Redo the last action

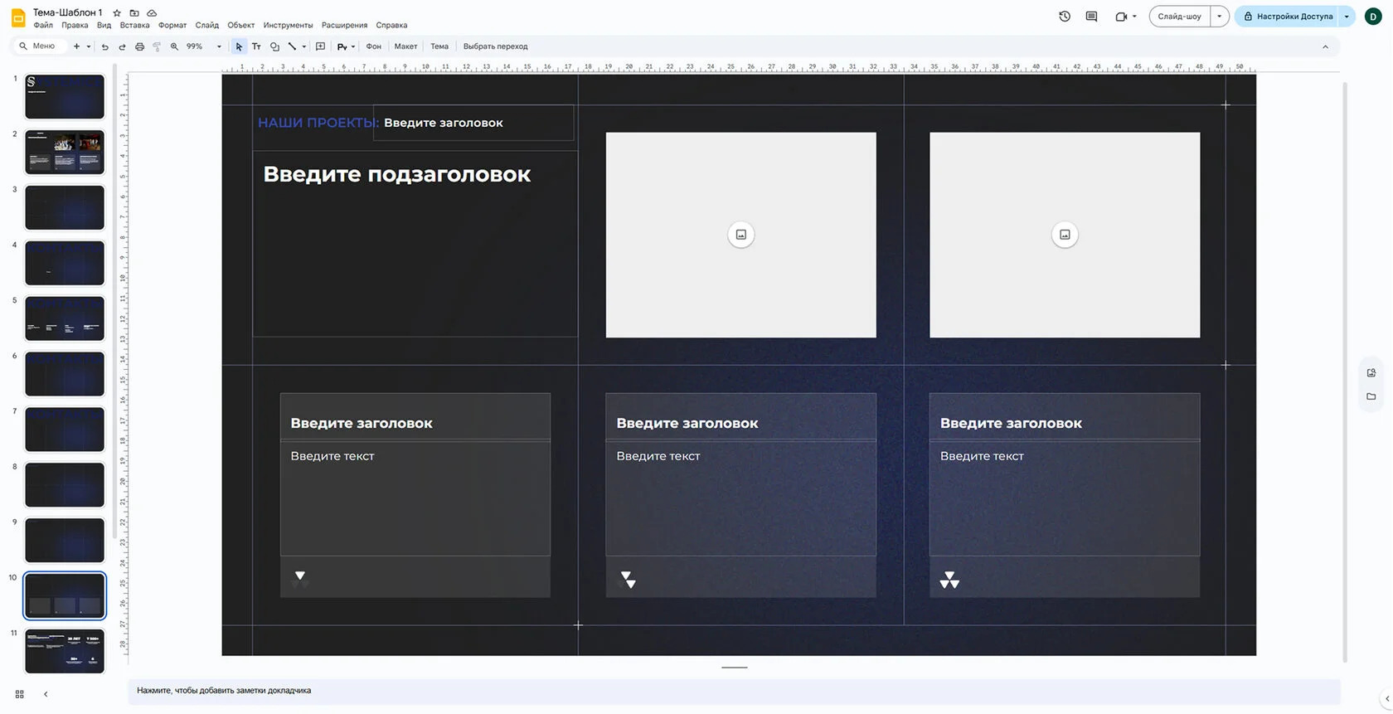point(122,46)
